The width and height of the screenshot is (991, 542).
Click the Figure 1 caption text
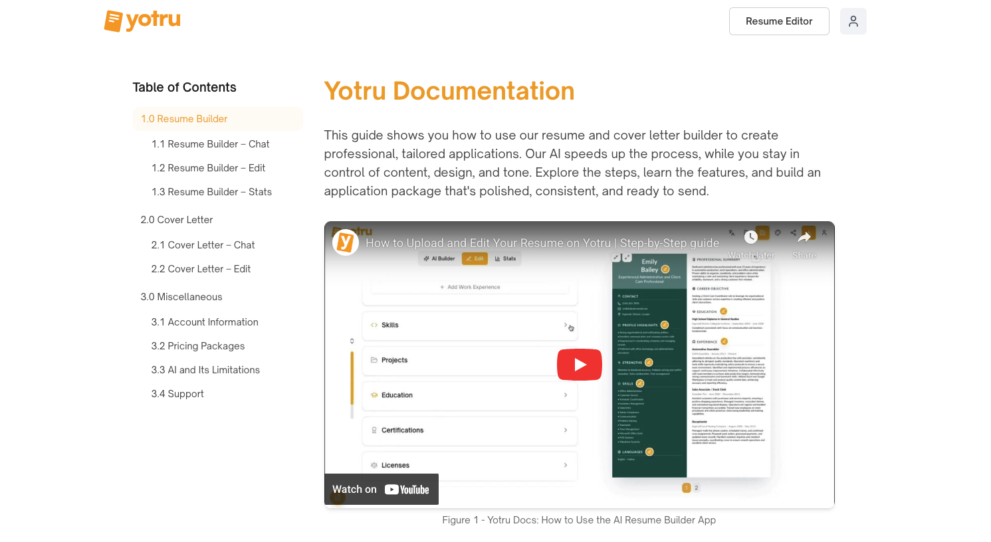click(x=579, y=520)
